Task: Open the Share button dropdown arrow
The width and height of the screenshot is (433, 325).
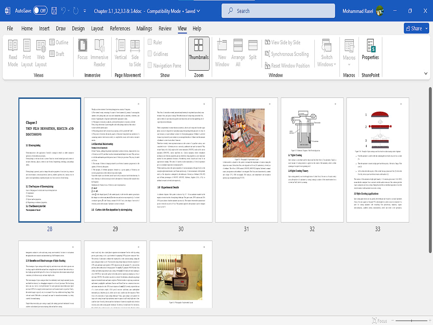Action: pos(427,29)
